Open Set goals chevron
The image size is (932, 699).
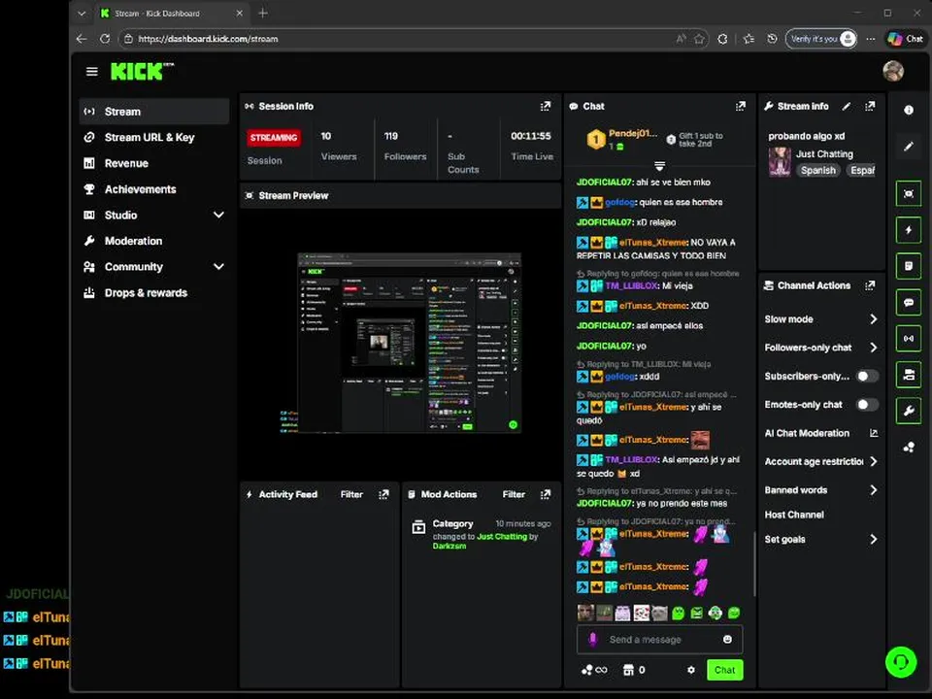click(x=873, y=540)
